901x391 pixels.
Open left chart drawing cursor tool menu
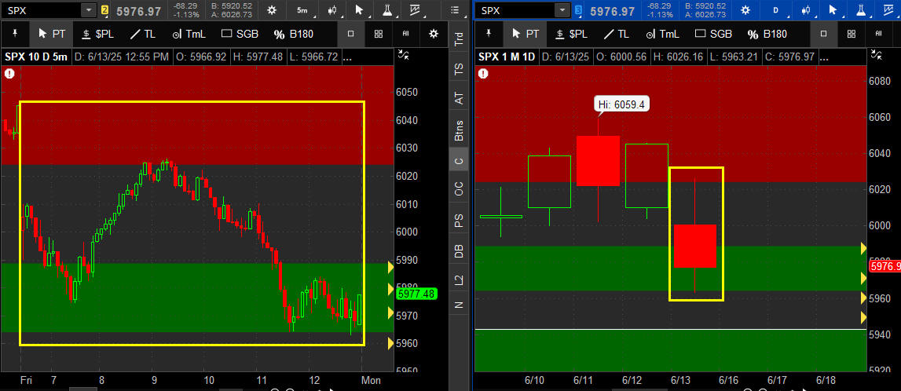[x=360, y=10]
